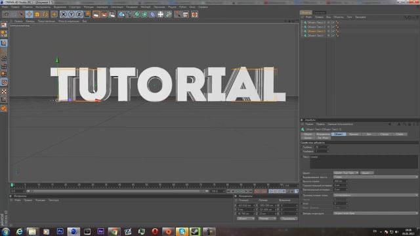Open the bottom dropdown in attributes panel

pyautogui.click(x=375, y=213)
